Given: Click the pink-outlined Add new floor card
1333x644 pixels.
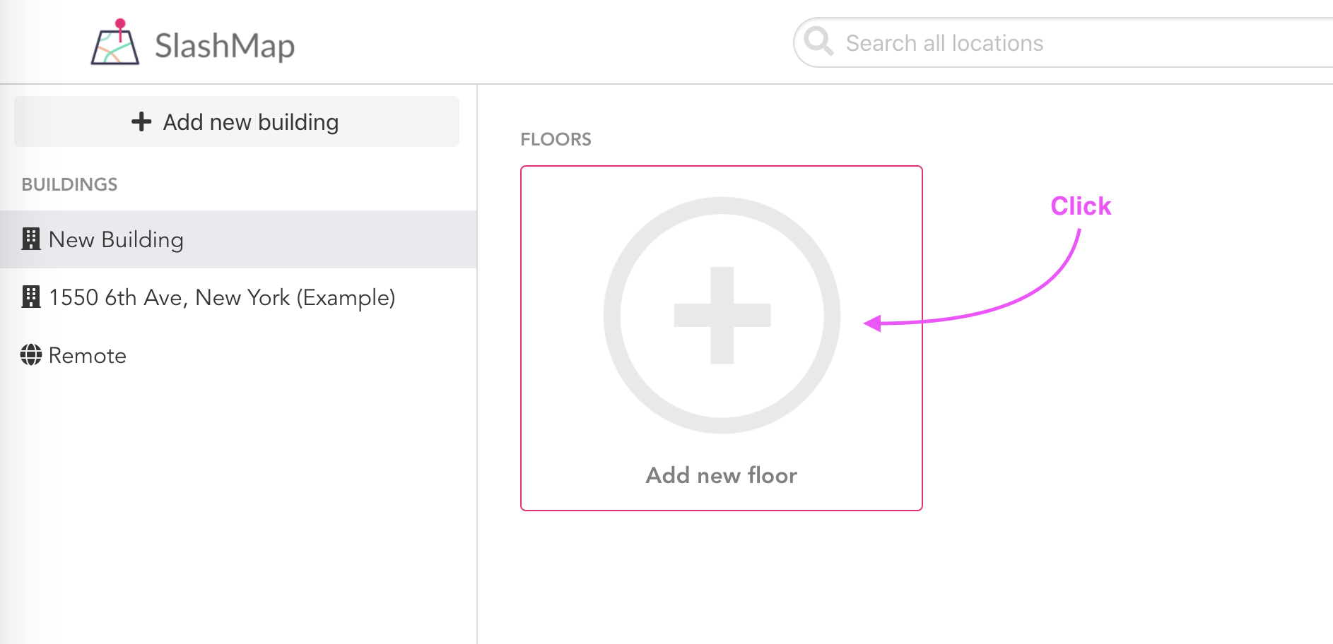Looking at the screenshot, I should pyautogui.click(x=722, y=338).
